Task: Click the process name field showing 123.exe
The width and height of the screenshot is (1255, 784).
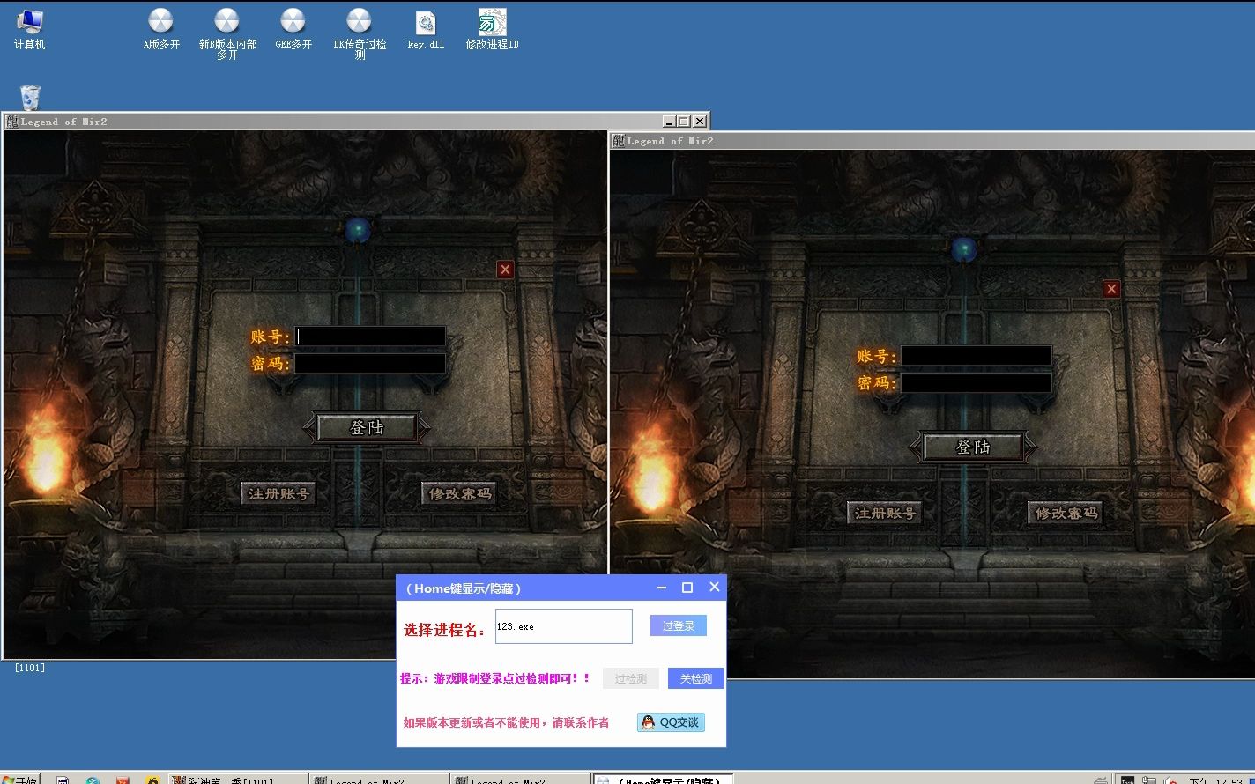Action: point(564,626)
